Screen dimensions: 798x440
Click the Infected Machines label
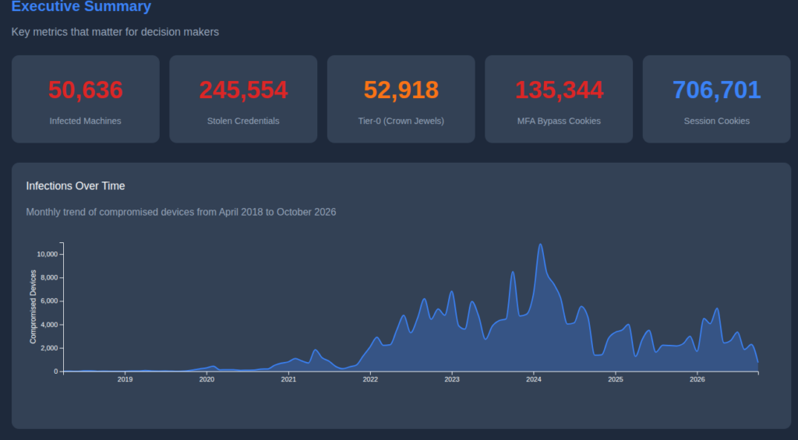(x=85, y=121)
